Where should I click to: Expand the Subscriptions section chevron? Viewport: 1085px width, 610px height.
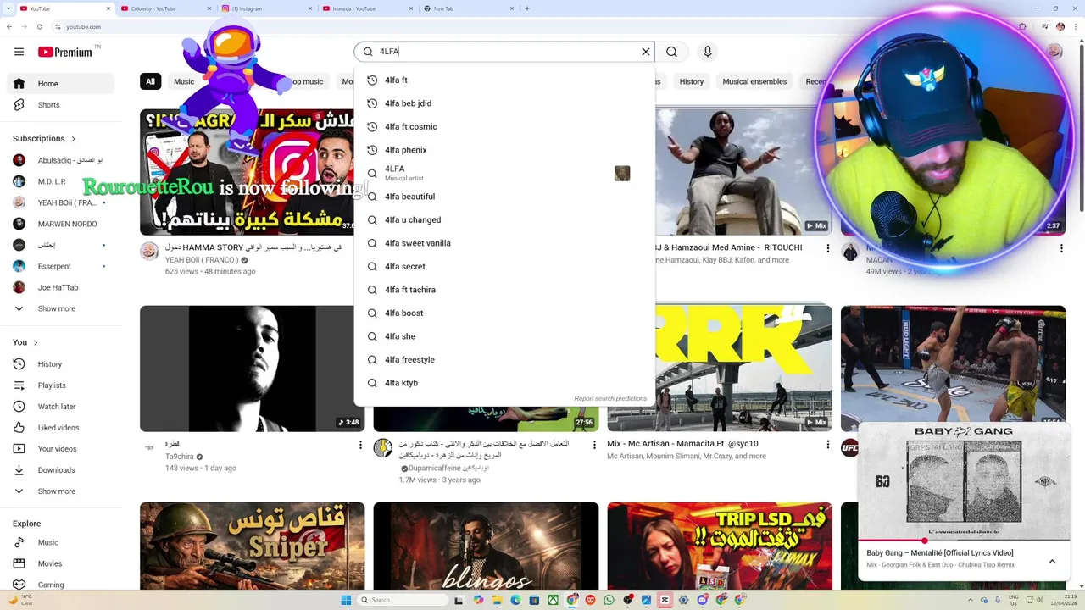(73, 139)
